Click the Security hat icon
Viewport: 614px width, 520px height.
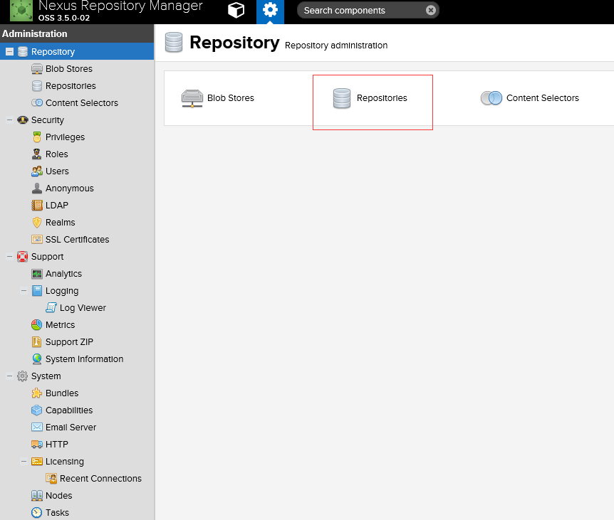tap(23, 120)
